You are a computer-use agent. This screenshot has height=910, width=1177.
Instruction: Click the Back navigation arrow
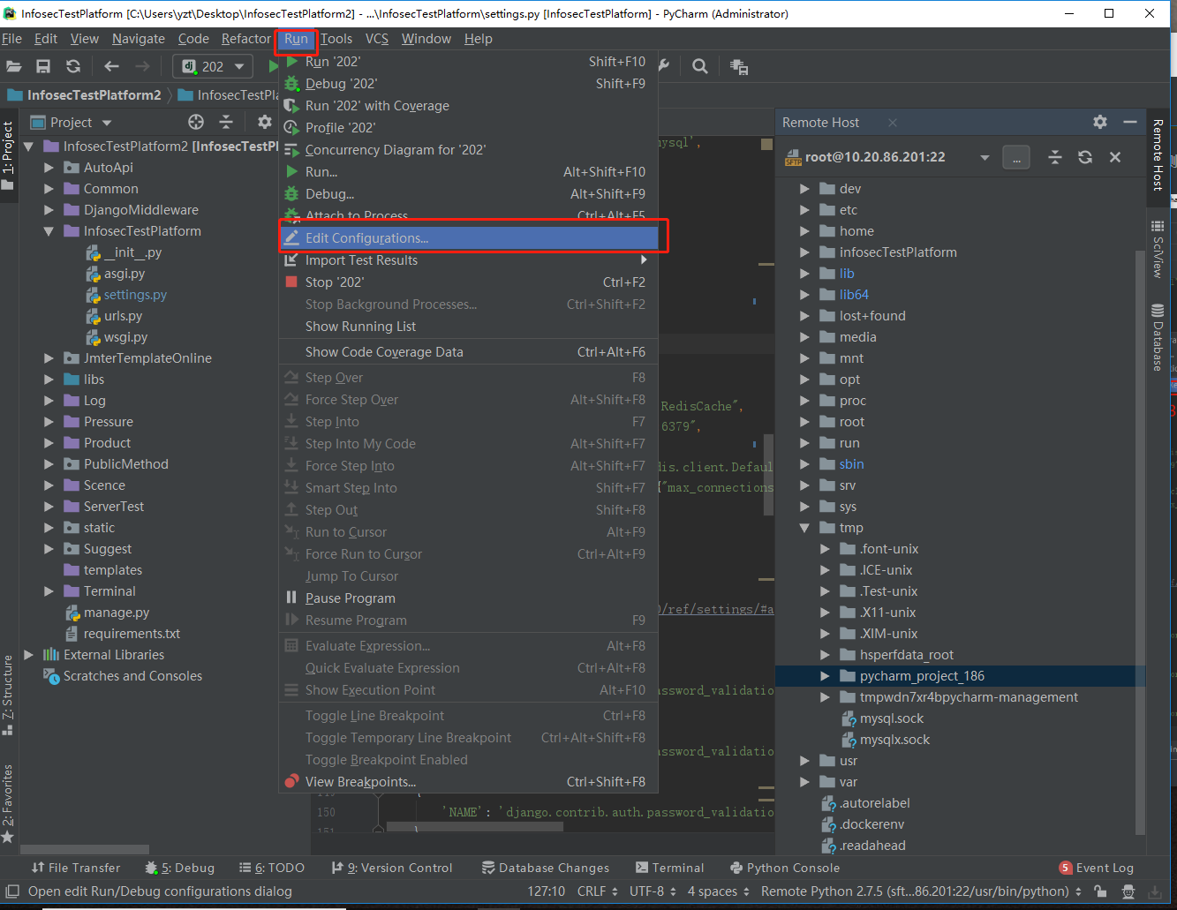click(111, 66)
